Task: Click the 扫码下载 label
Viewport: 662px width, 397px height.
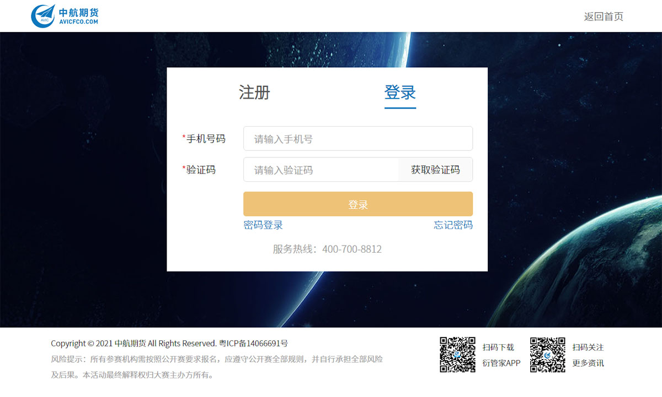Action: (498, 347)
